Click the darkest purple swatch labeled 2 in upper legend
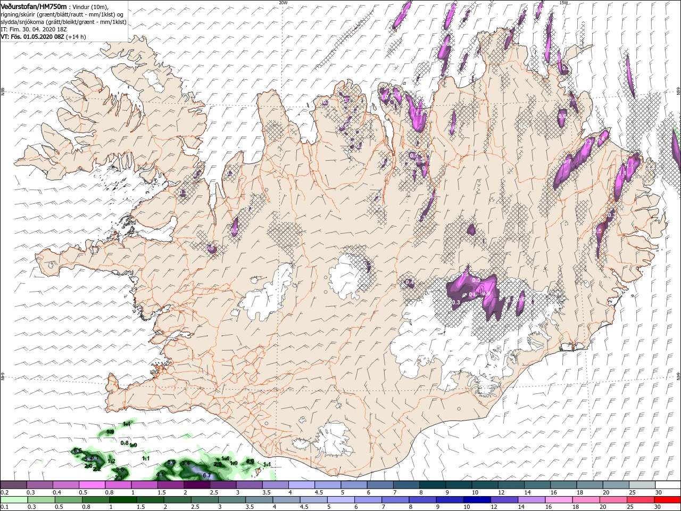The width and height of the screenshot is (681, 511). (x=196, y=485)
